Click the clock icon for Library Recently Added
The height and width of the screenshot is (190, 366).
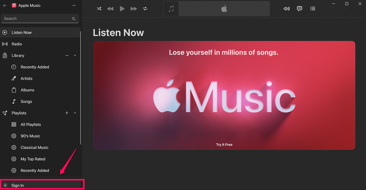pyautogui.click(x=14, y=67)
